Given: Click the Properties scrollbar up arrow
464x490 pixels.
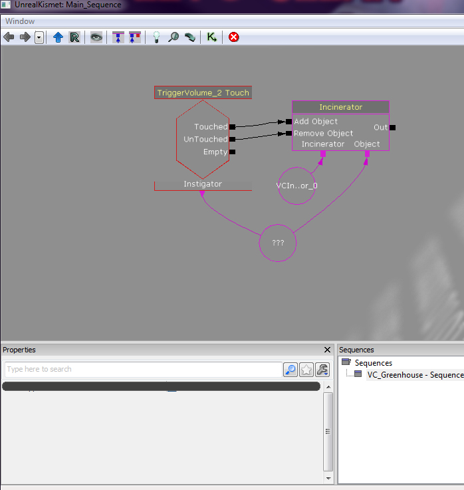Looking at the screenshot, I should (328, 387).
